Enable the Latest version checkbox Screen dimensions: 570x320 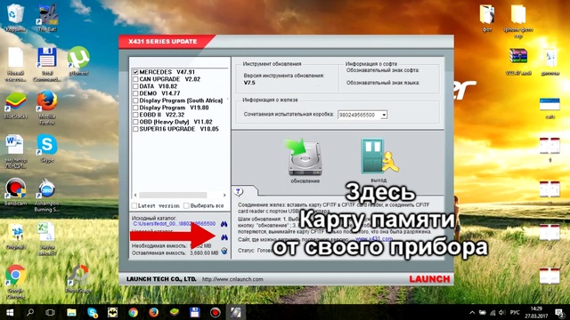134,205
